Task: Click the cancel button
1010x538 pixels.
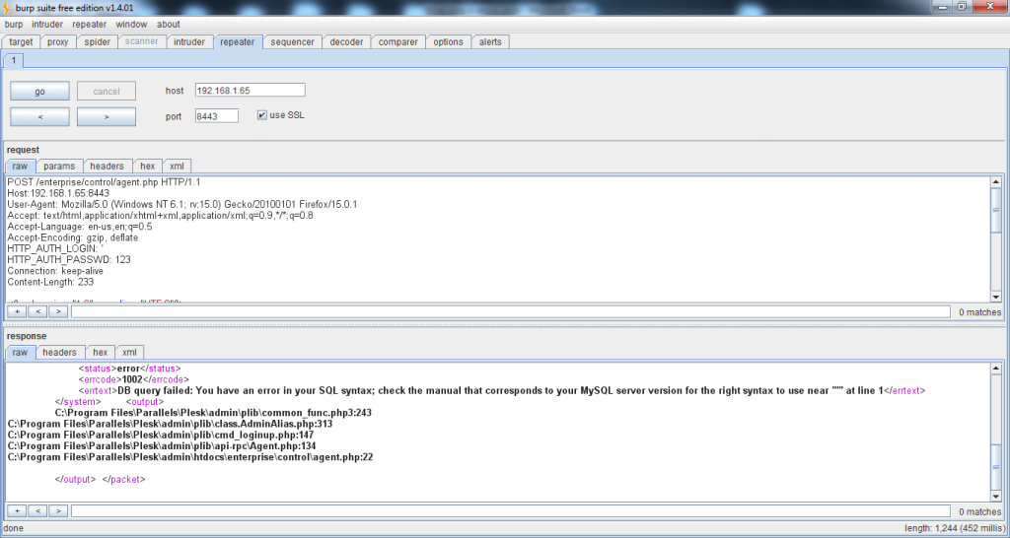Action: 107,92
